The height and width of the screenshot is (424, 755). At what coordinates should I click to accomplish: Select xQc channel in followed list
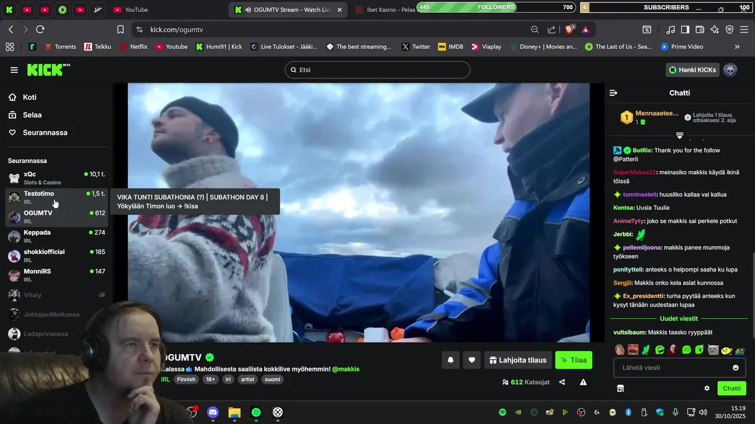coord(57,178)
